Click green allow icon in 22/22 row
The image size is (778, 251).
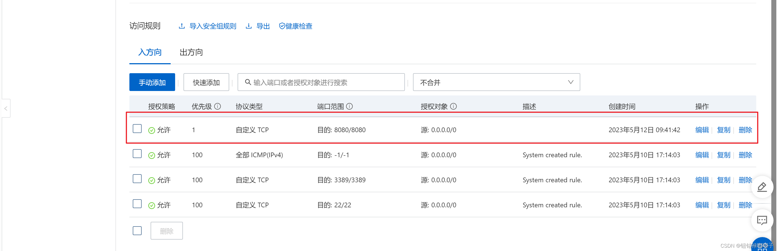point(152,205)
